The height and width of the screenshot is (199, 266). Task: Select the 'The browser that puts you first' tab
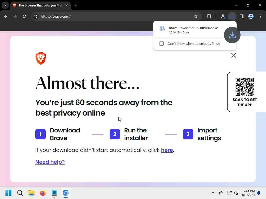click(x=40, y=5)
